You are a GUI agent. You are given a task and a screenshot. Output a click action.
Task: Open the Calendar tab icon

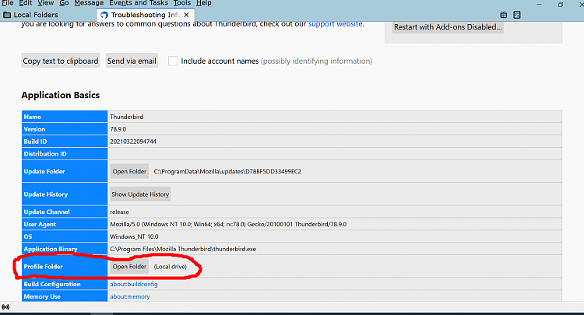(504, 15)
